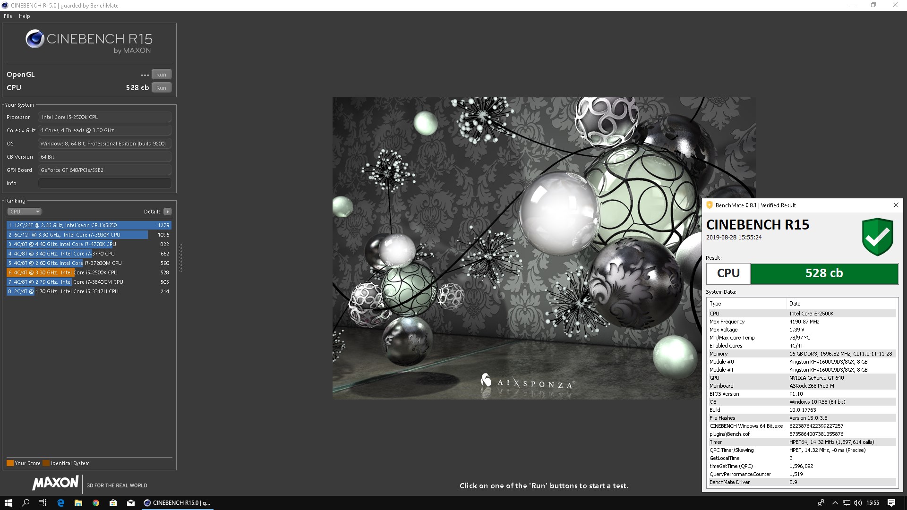Screen dimensions: 907x510
Task: Open the 15:55 clock in taskbar
Action: [873, 503]
